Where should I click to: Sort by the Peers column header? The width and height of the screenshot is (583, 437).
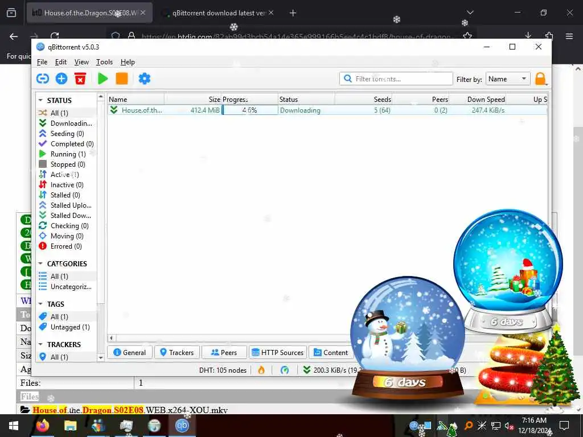point(421,99)
